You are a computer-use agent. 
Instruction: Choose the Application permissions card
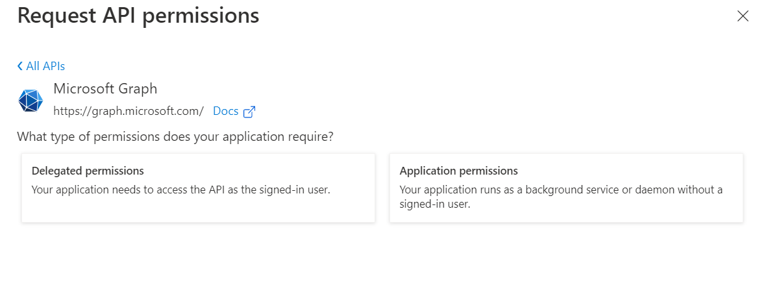point(566,188)
